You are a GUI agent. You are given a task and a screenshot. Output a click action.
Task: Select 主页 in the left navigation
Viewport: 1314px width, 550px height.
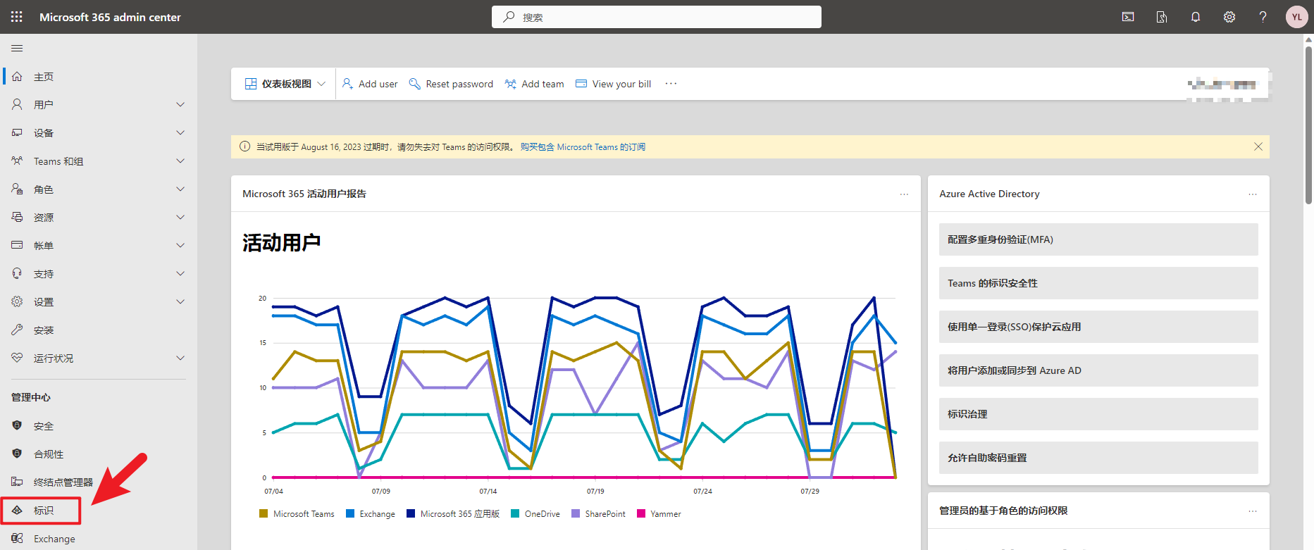click(43, 77)
